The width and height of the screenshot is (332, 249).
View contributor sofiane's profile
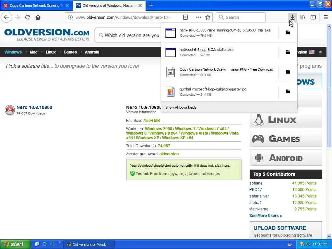(256, 183)
